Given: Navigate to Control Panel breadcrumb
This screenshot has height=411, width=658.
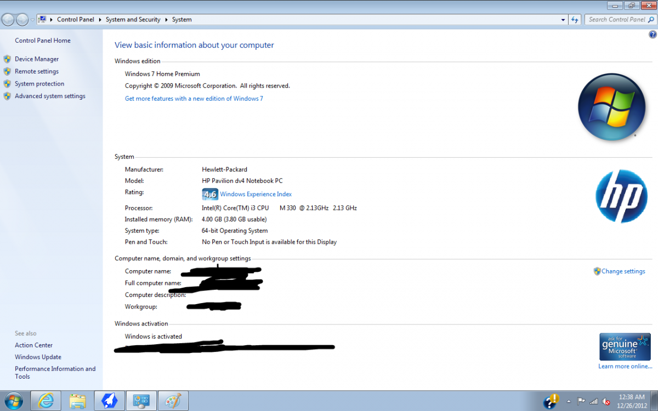Looking at the screenshot, I should click(75, 20).
